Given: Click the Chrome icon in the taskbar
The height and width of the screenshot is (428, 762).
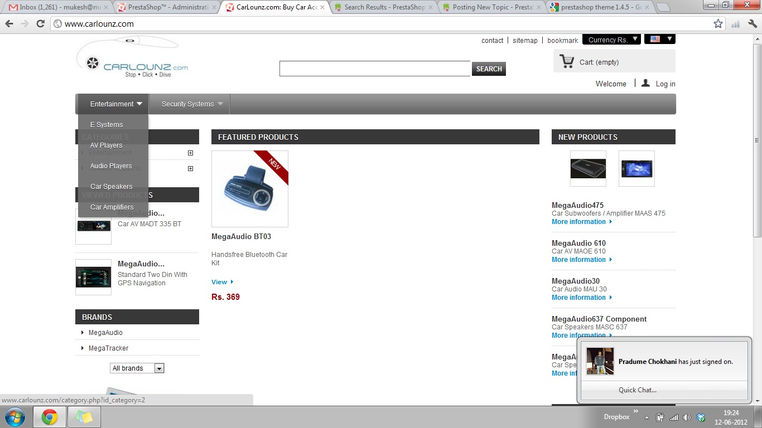Looking at the screenshot, I should pos(50,417).
